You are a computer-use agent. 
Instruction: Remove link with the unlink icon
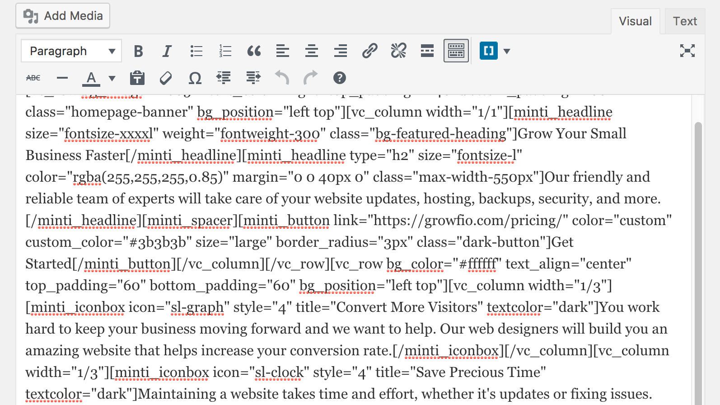pos(398,51)
